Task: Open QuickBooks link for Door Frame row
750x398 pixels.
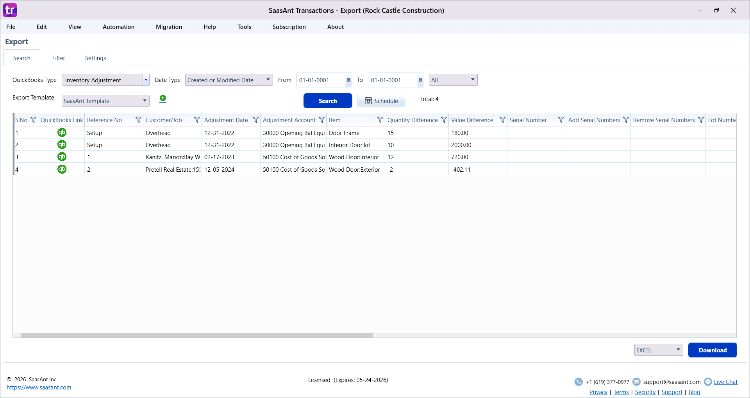Action: [62, 133]
